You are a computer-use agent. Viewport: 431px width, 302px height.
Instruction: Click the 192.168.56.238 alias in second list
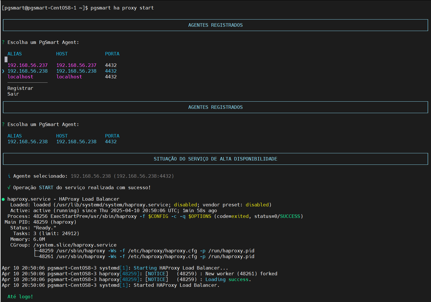[28, 142]
